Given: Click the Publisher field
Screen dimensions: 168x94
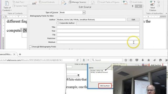Looking at the screenshot, I should coord(98,38).
